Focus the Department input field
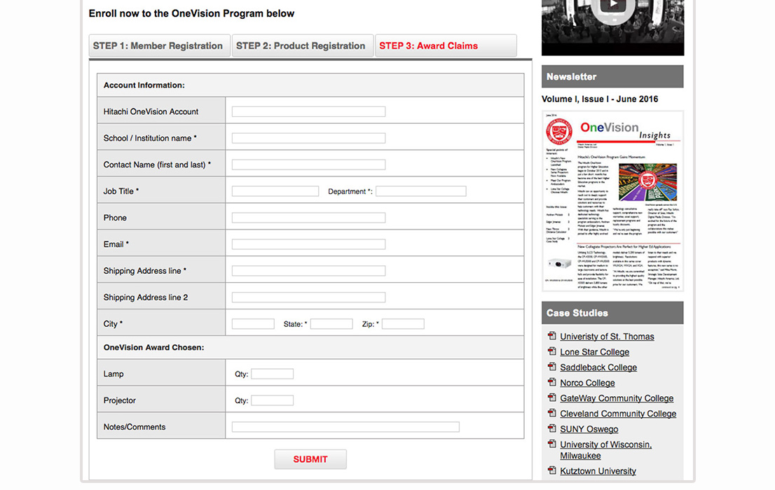The image size is (775, 490). 420,191
